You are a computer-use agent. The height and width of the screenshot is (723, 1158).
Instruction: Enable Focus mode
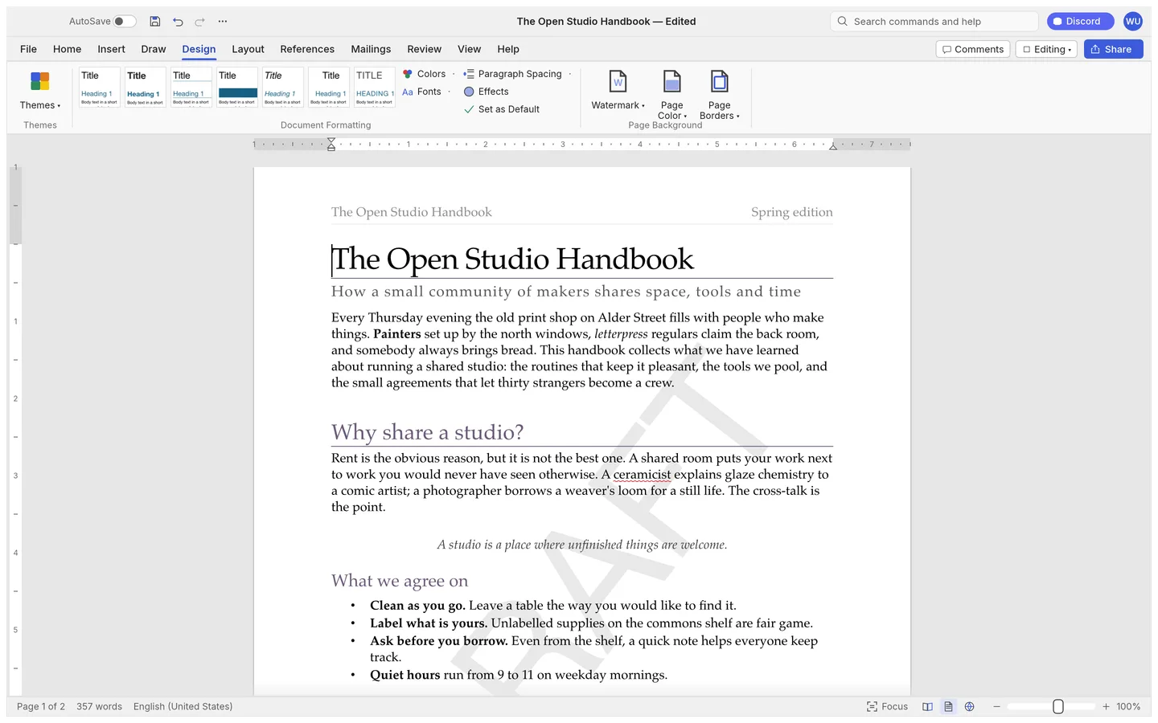tap(887, 707)
